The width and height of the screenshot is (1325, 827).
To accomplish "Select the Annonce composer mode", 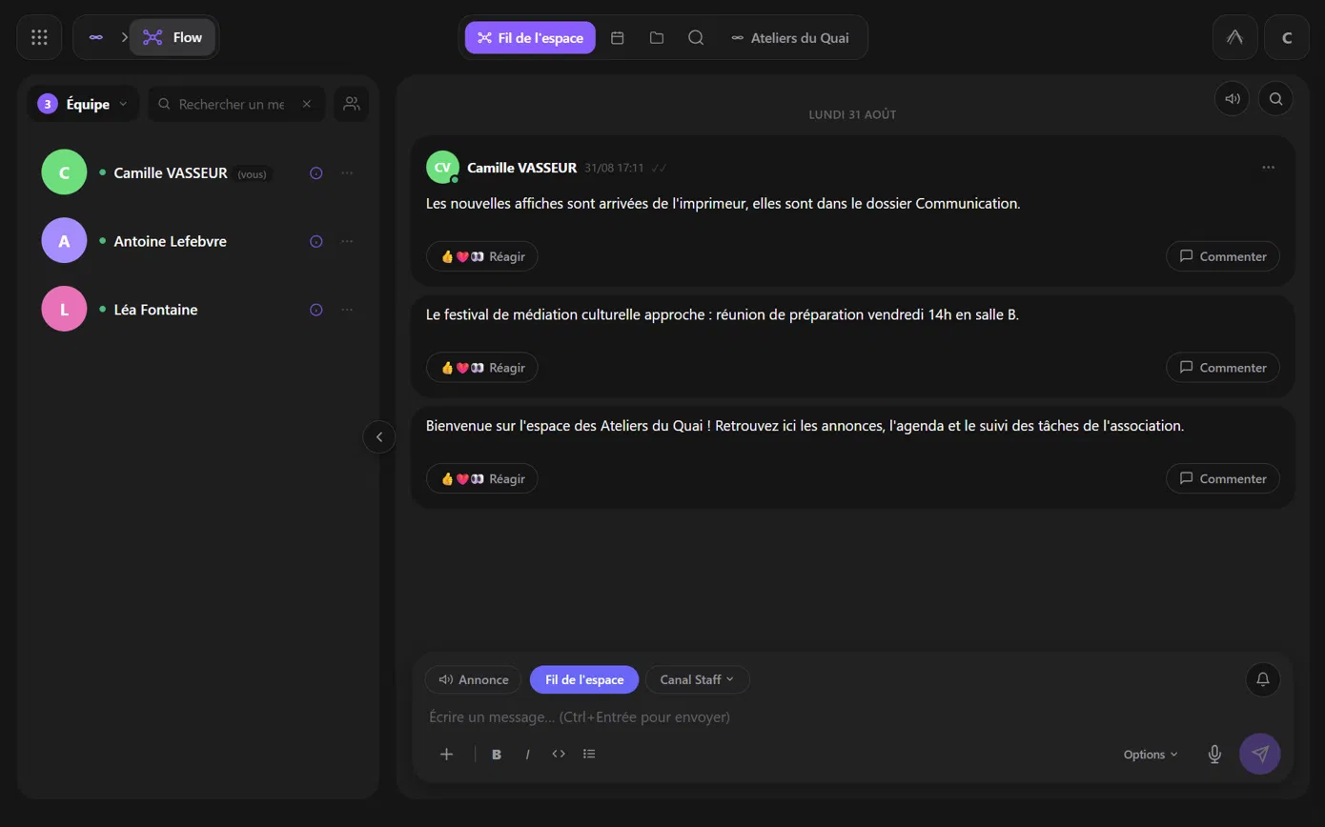I will tap(474, 679).
